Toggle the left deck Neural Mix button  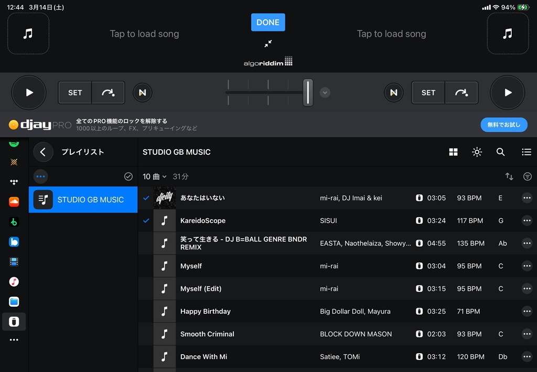coord(142,93)
